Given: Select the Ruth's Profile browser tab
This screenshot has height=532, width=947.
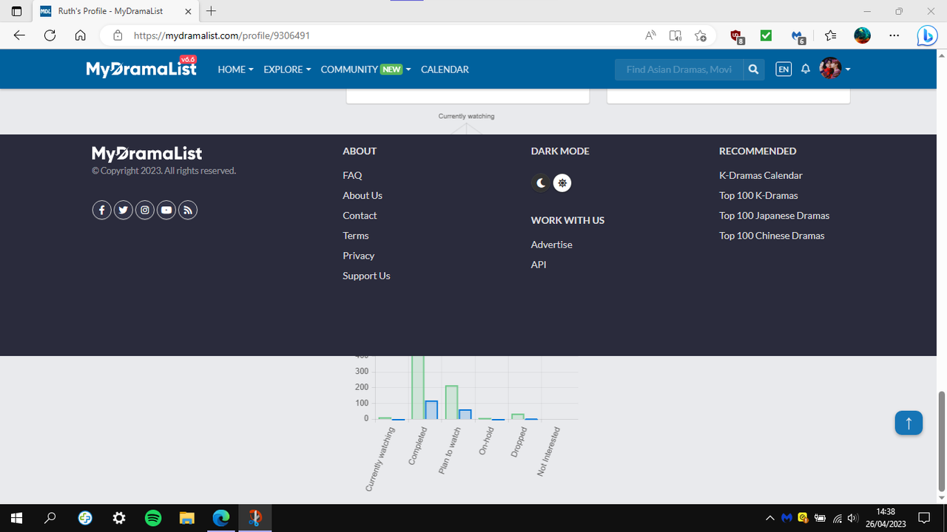Looking at the screenshot, I should (x=115, y=11).
